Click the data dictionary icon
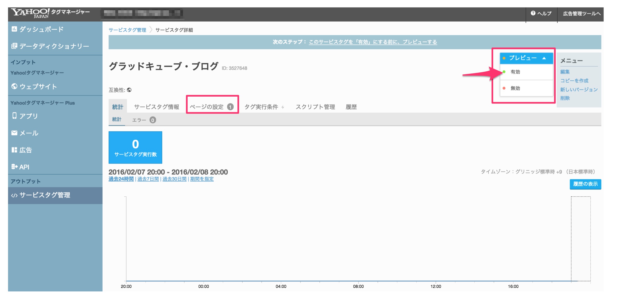This screenshot has height=302, width=617. (14, 46)
